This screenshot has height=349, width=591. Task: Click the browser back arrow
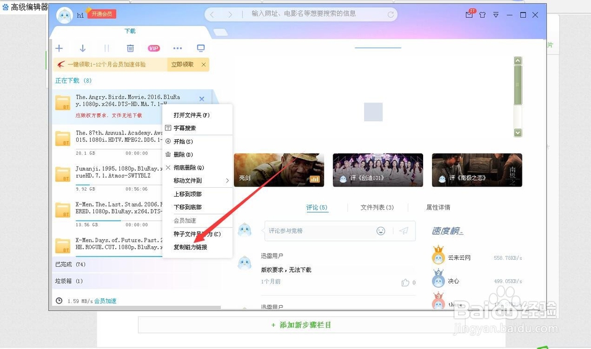tap(212, 14)
